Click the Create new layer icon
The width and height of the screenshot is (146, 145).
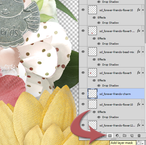[x=132, y=136]
